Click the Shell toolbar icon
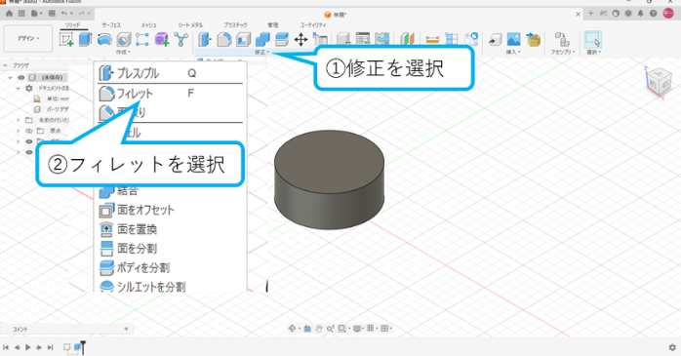This screenshot has width=681, height=356. click(x=243, y=40)
